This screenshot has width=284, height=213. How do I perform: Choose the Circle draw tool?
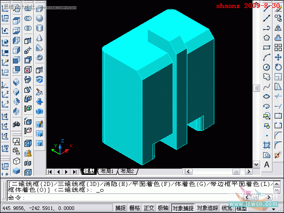(267, 67)
